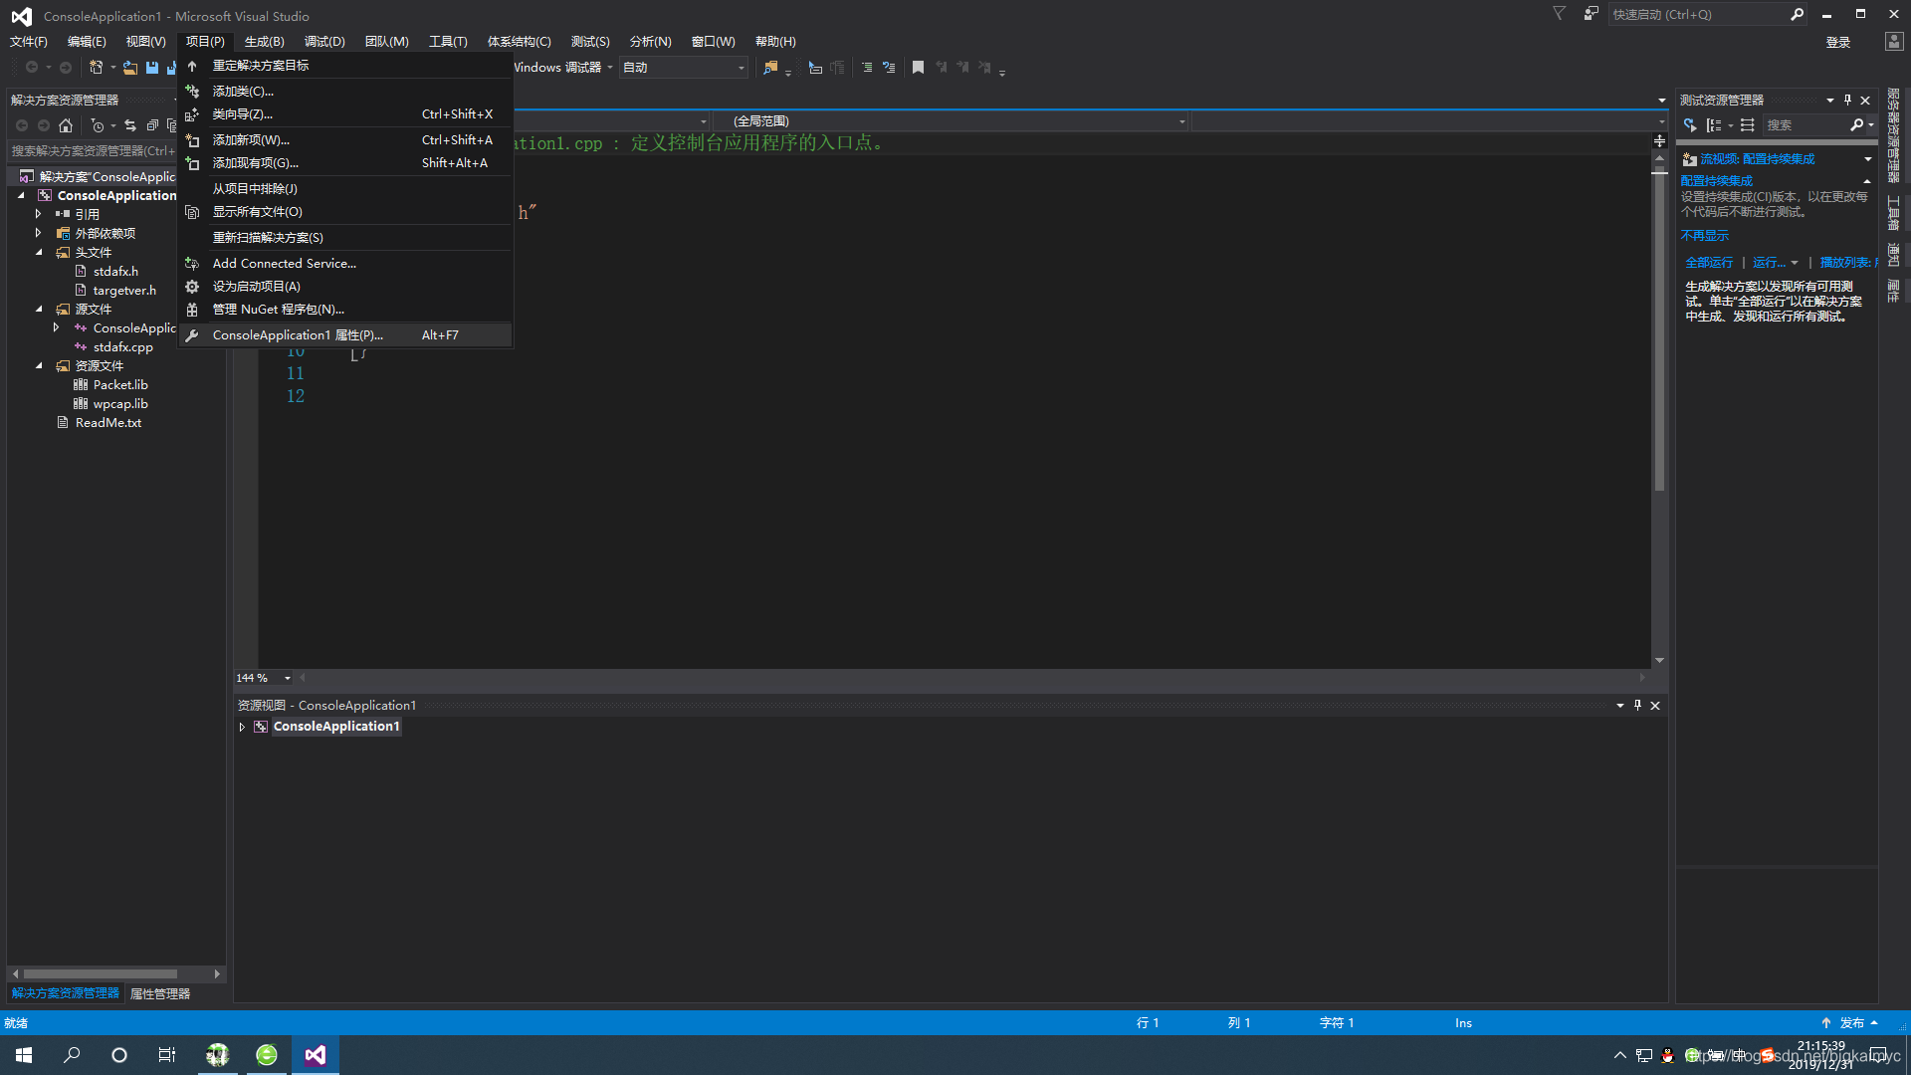The width and height of the screenshot is (1911, 1075).
Task: Collapse the 头文件 folder node
Action: tap(39, 253)
